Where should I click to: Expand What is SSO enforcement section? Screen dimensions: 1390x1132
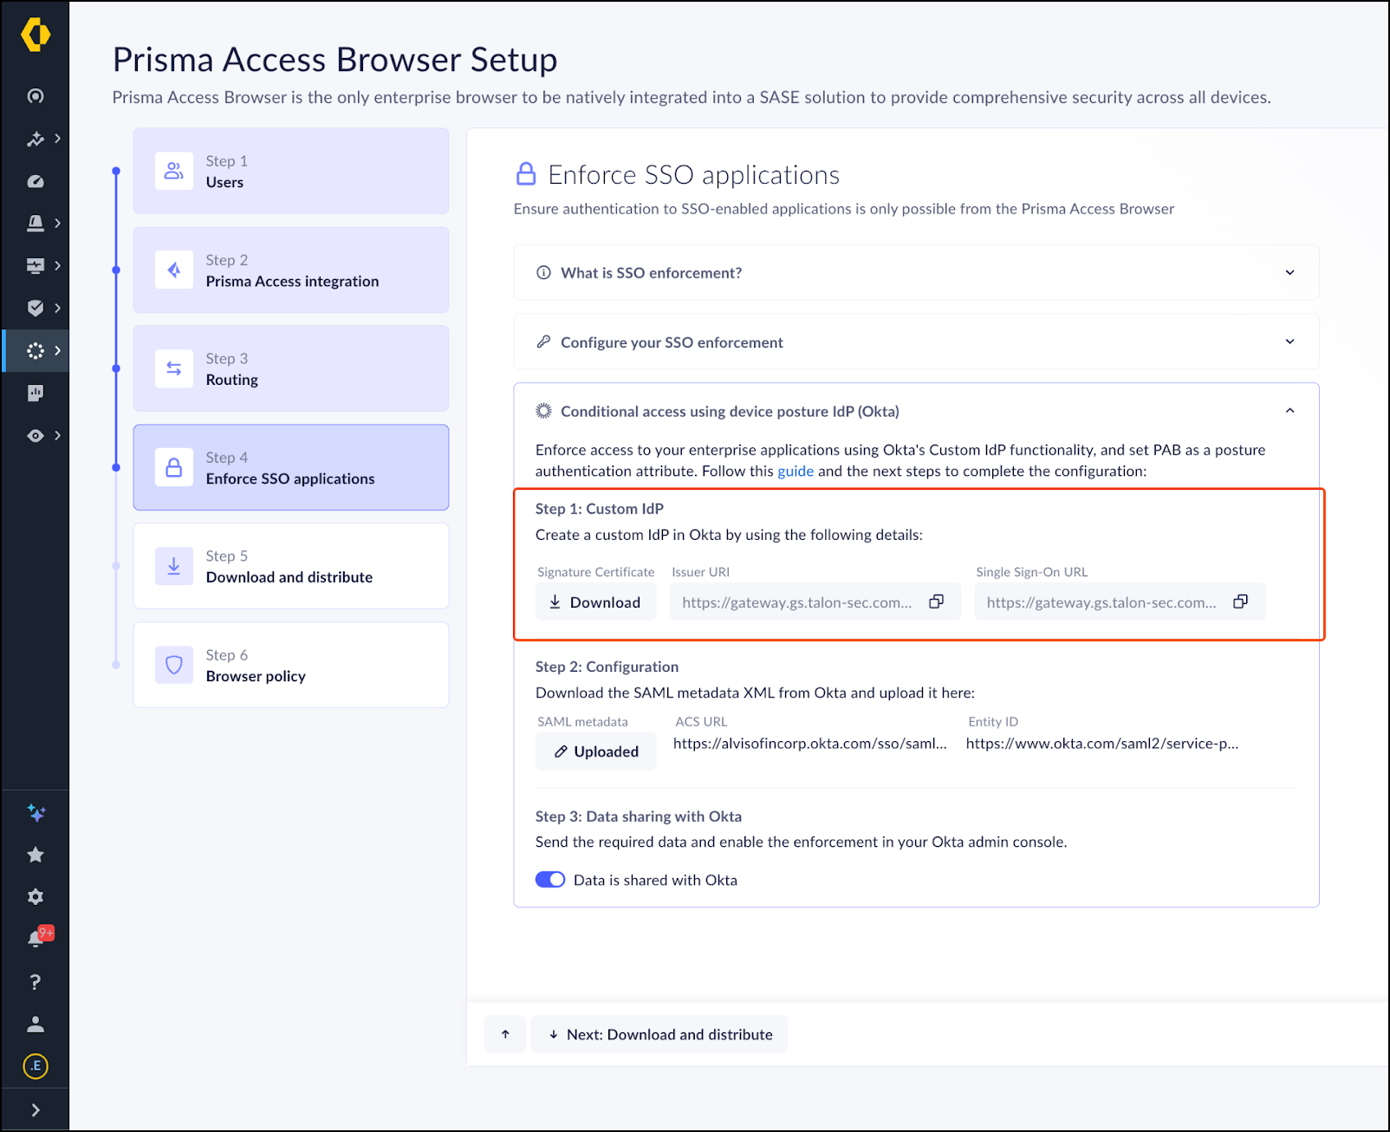(1289, 273)
